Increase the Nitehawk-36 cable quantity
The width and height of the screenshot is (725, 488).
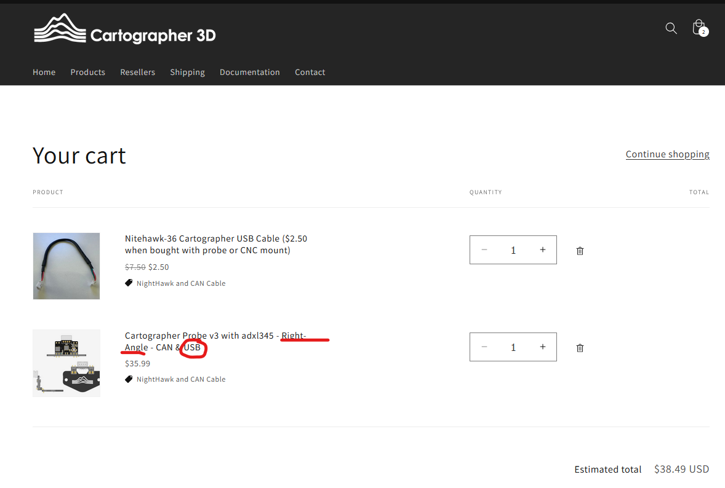coord(542,250)
